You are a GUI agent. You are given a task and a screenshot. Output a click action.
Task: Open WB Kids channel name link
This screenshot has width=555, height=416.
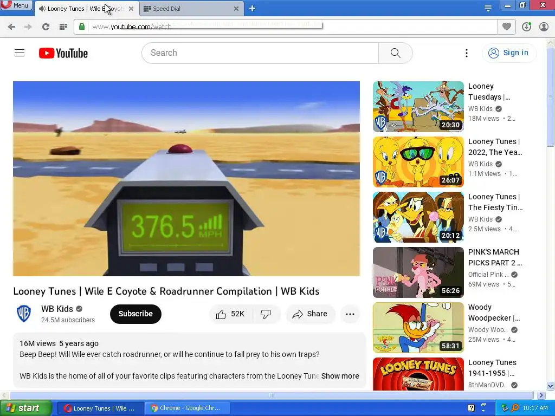point(57,309)
